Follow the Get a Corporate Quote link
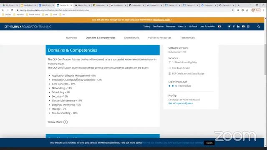Viewport: 267px width, 150px height. (181, 103)
